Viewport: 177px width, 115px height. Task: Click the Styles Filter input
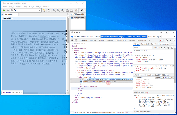[x=143, y=48]
